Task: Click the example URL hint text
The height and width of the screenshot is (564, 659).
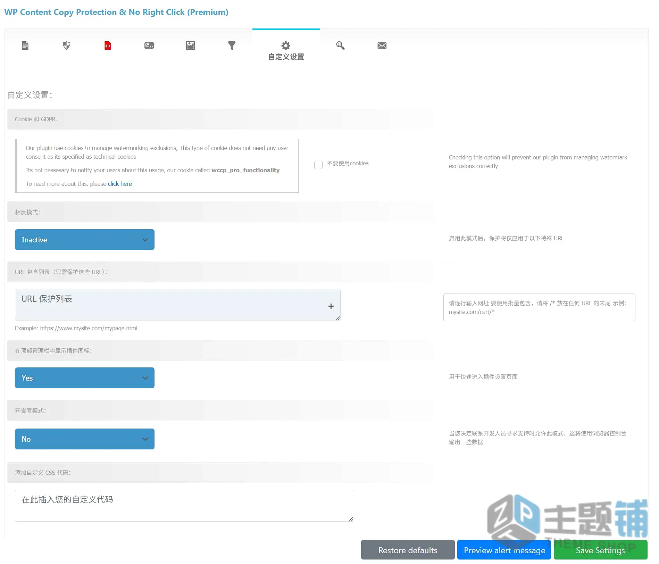Action: point(76,328)
